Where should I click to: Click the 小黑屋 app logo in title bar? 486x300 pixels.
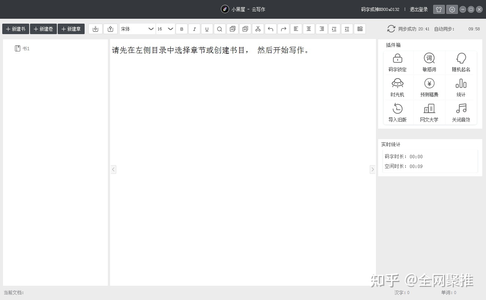tap(225, 9)
